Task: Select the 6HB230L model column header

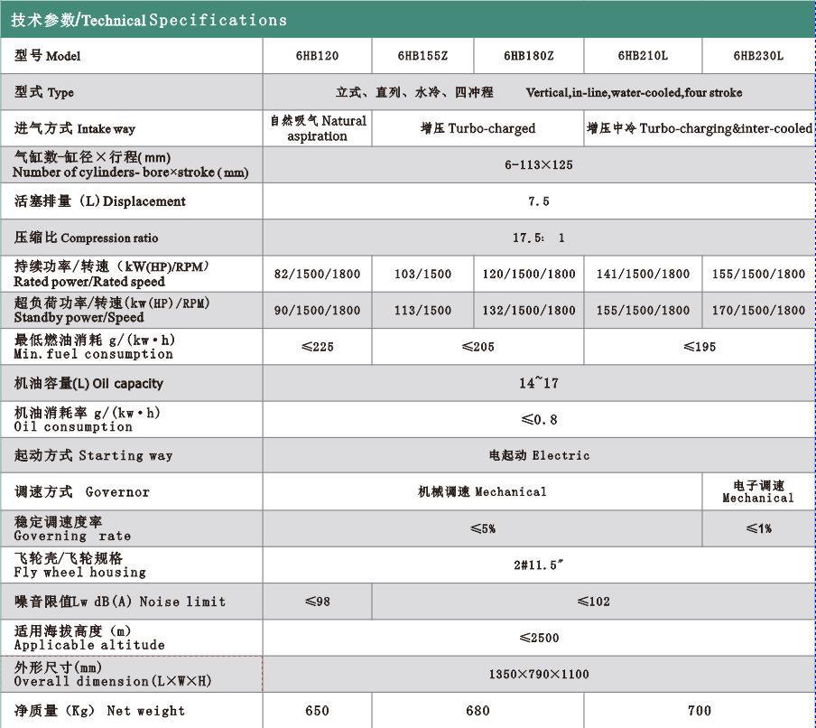Action: point(758,56)
